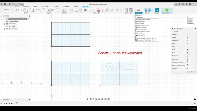Open the Create dropdown menu
This screenshot has height=111, width=197.
[x=26, y=13]
